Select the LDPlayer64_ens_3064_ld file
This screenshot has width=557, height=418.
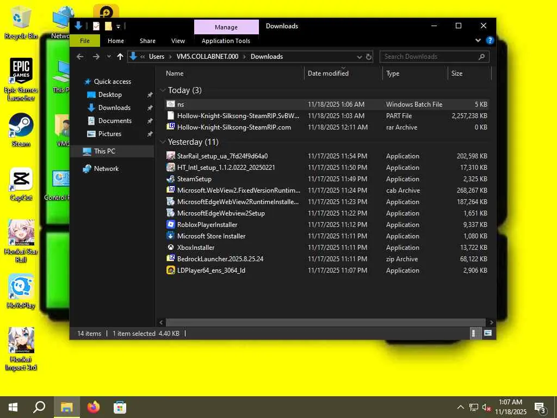[326, 270]
